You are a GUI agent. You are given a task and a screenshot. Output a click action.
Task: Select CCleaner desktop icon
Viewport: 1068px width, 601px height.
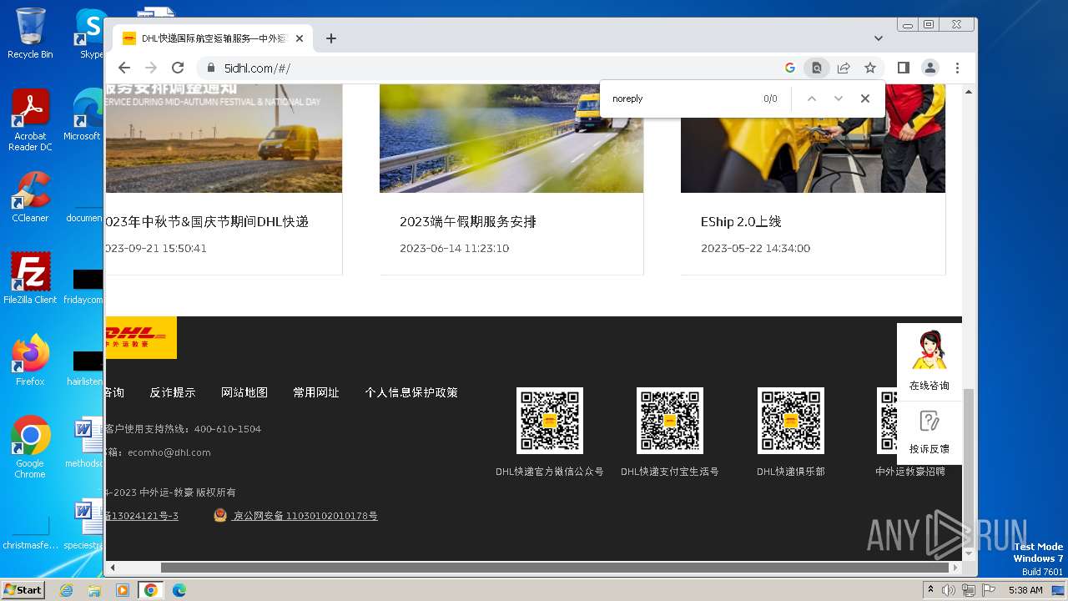click(30, 197)
